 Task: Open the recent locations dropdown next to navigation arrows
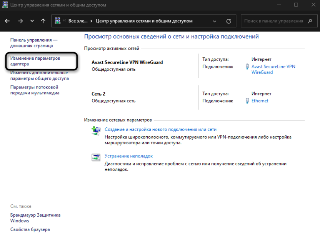(x=32, y=21)
